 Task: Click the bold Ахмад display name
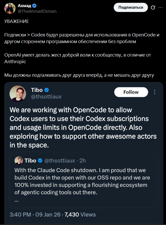[24, 6]
